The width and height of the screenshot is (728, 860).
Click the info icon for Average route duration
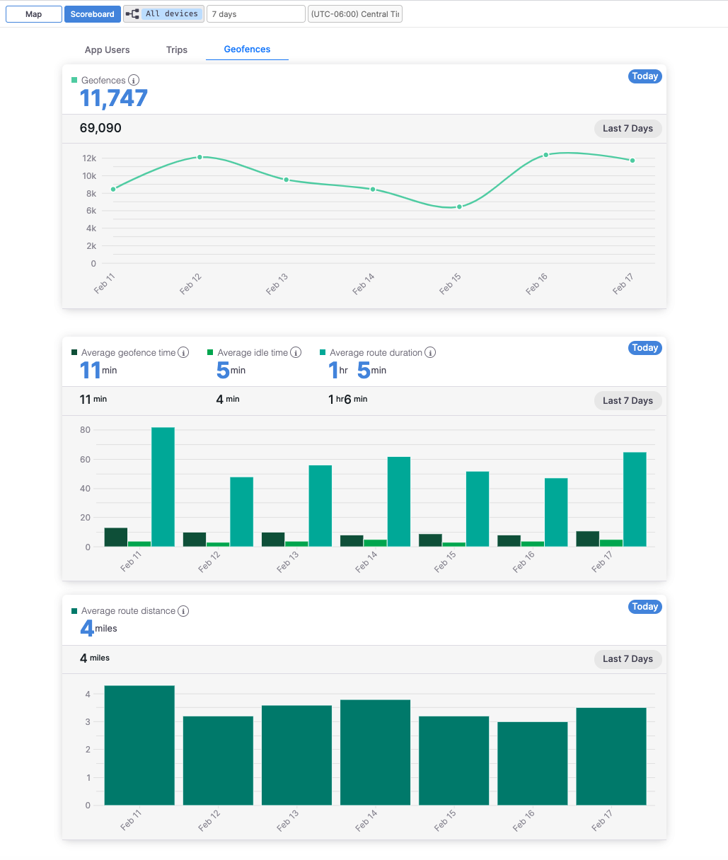(430, 352)
